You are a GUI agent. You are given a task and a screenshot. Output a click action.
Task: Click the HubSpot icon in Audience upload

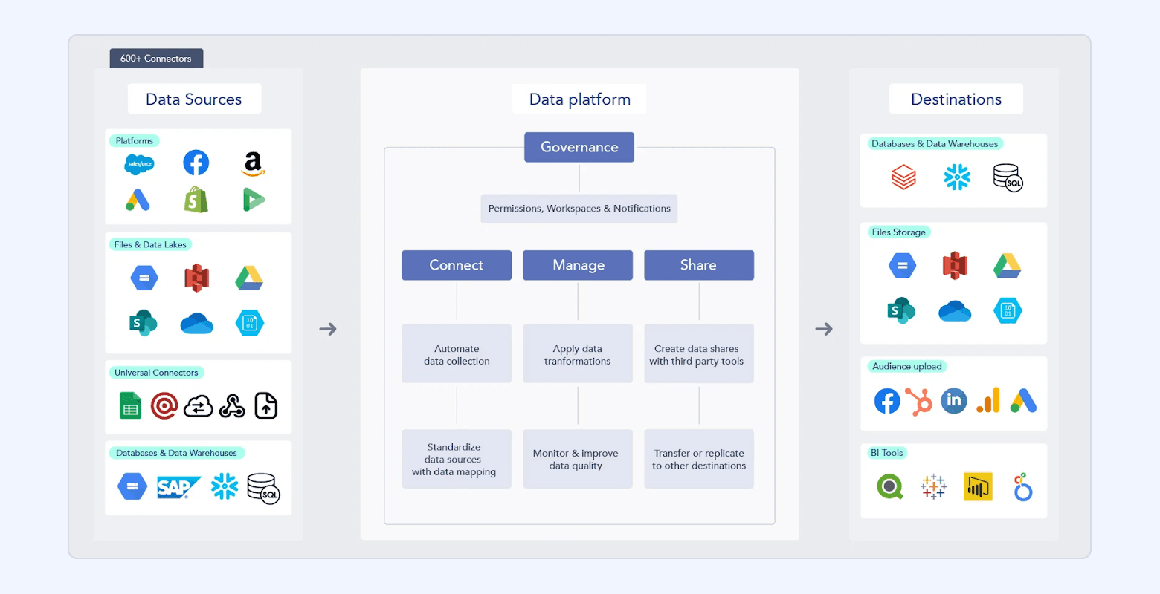click(x=921, y=401)
